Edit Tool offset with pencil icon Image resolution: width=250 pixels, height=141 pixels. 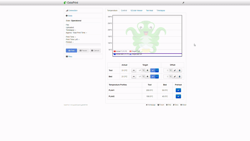[x=175, y=70]
